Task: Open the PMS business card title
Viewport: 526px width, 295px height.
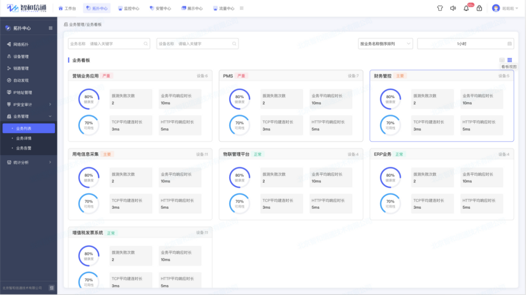Action: click(x=228, y=76)
